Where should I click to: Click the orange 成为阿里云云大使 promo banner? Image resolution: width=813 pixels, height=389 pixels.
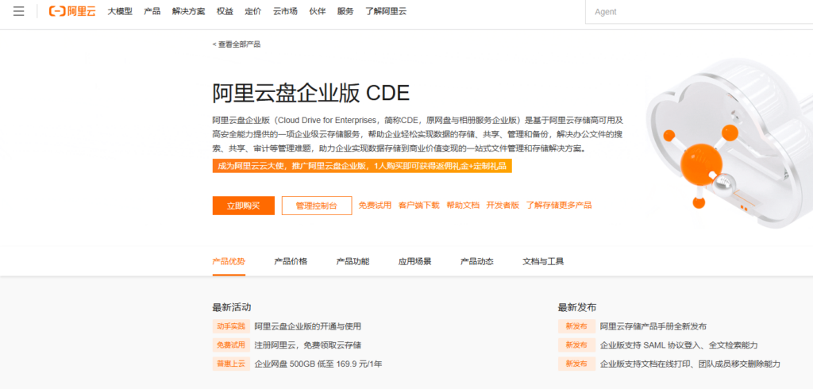[x=362, y=166]
